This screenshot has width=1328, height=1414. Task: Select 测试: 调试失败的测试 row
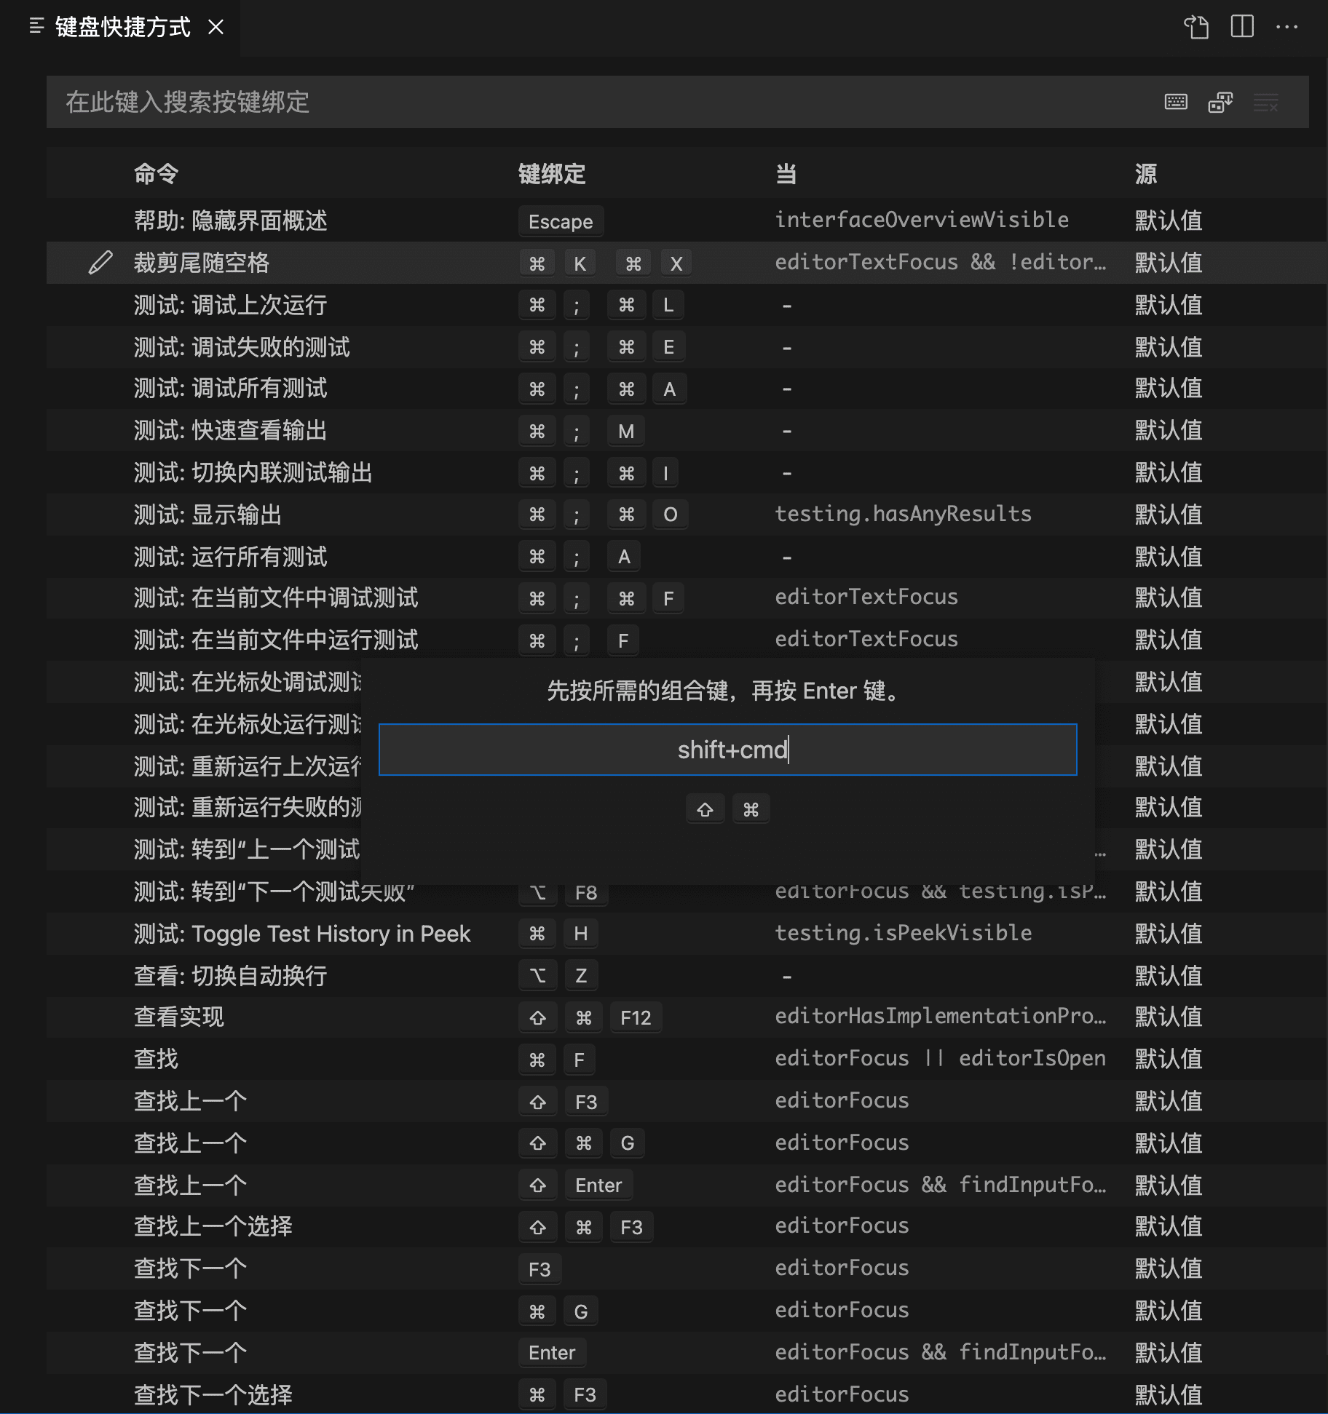click(x=686, y=347)
